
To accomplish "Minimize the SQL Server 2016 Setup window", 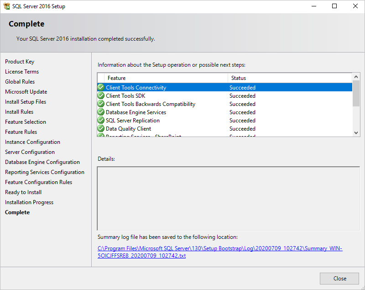I will [x=314, y=6].
